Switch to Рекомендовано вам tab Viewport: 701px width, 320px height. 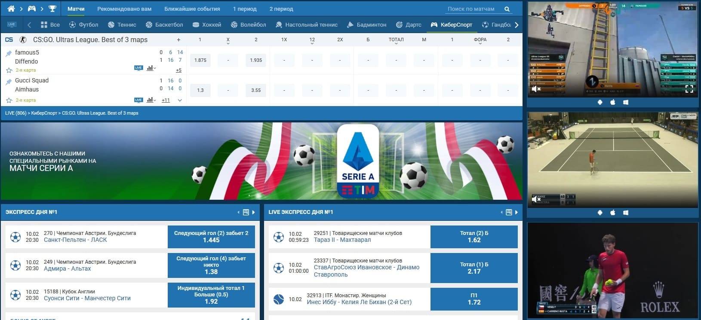[124, 9]
